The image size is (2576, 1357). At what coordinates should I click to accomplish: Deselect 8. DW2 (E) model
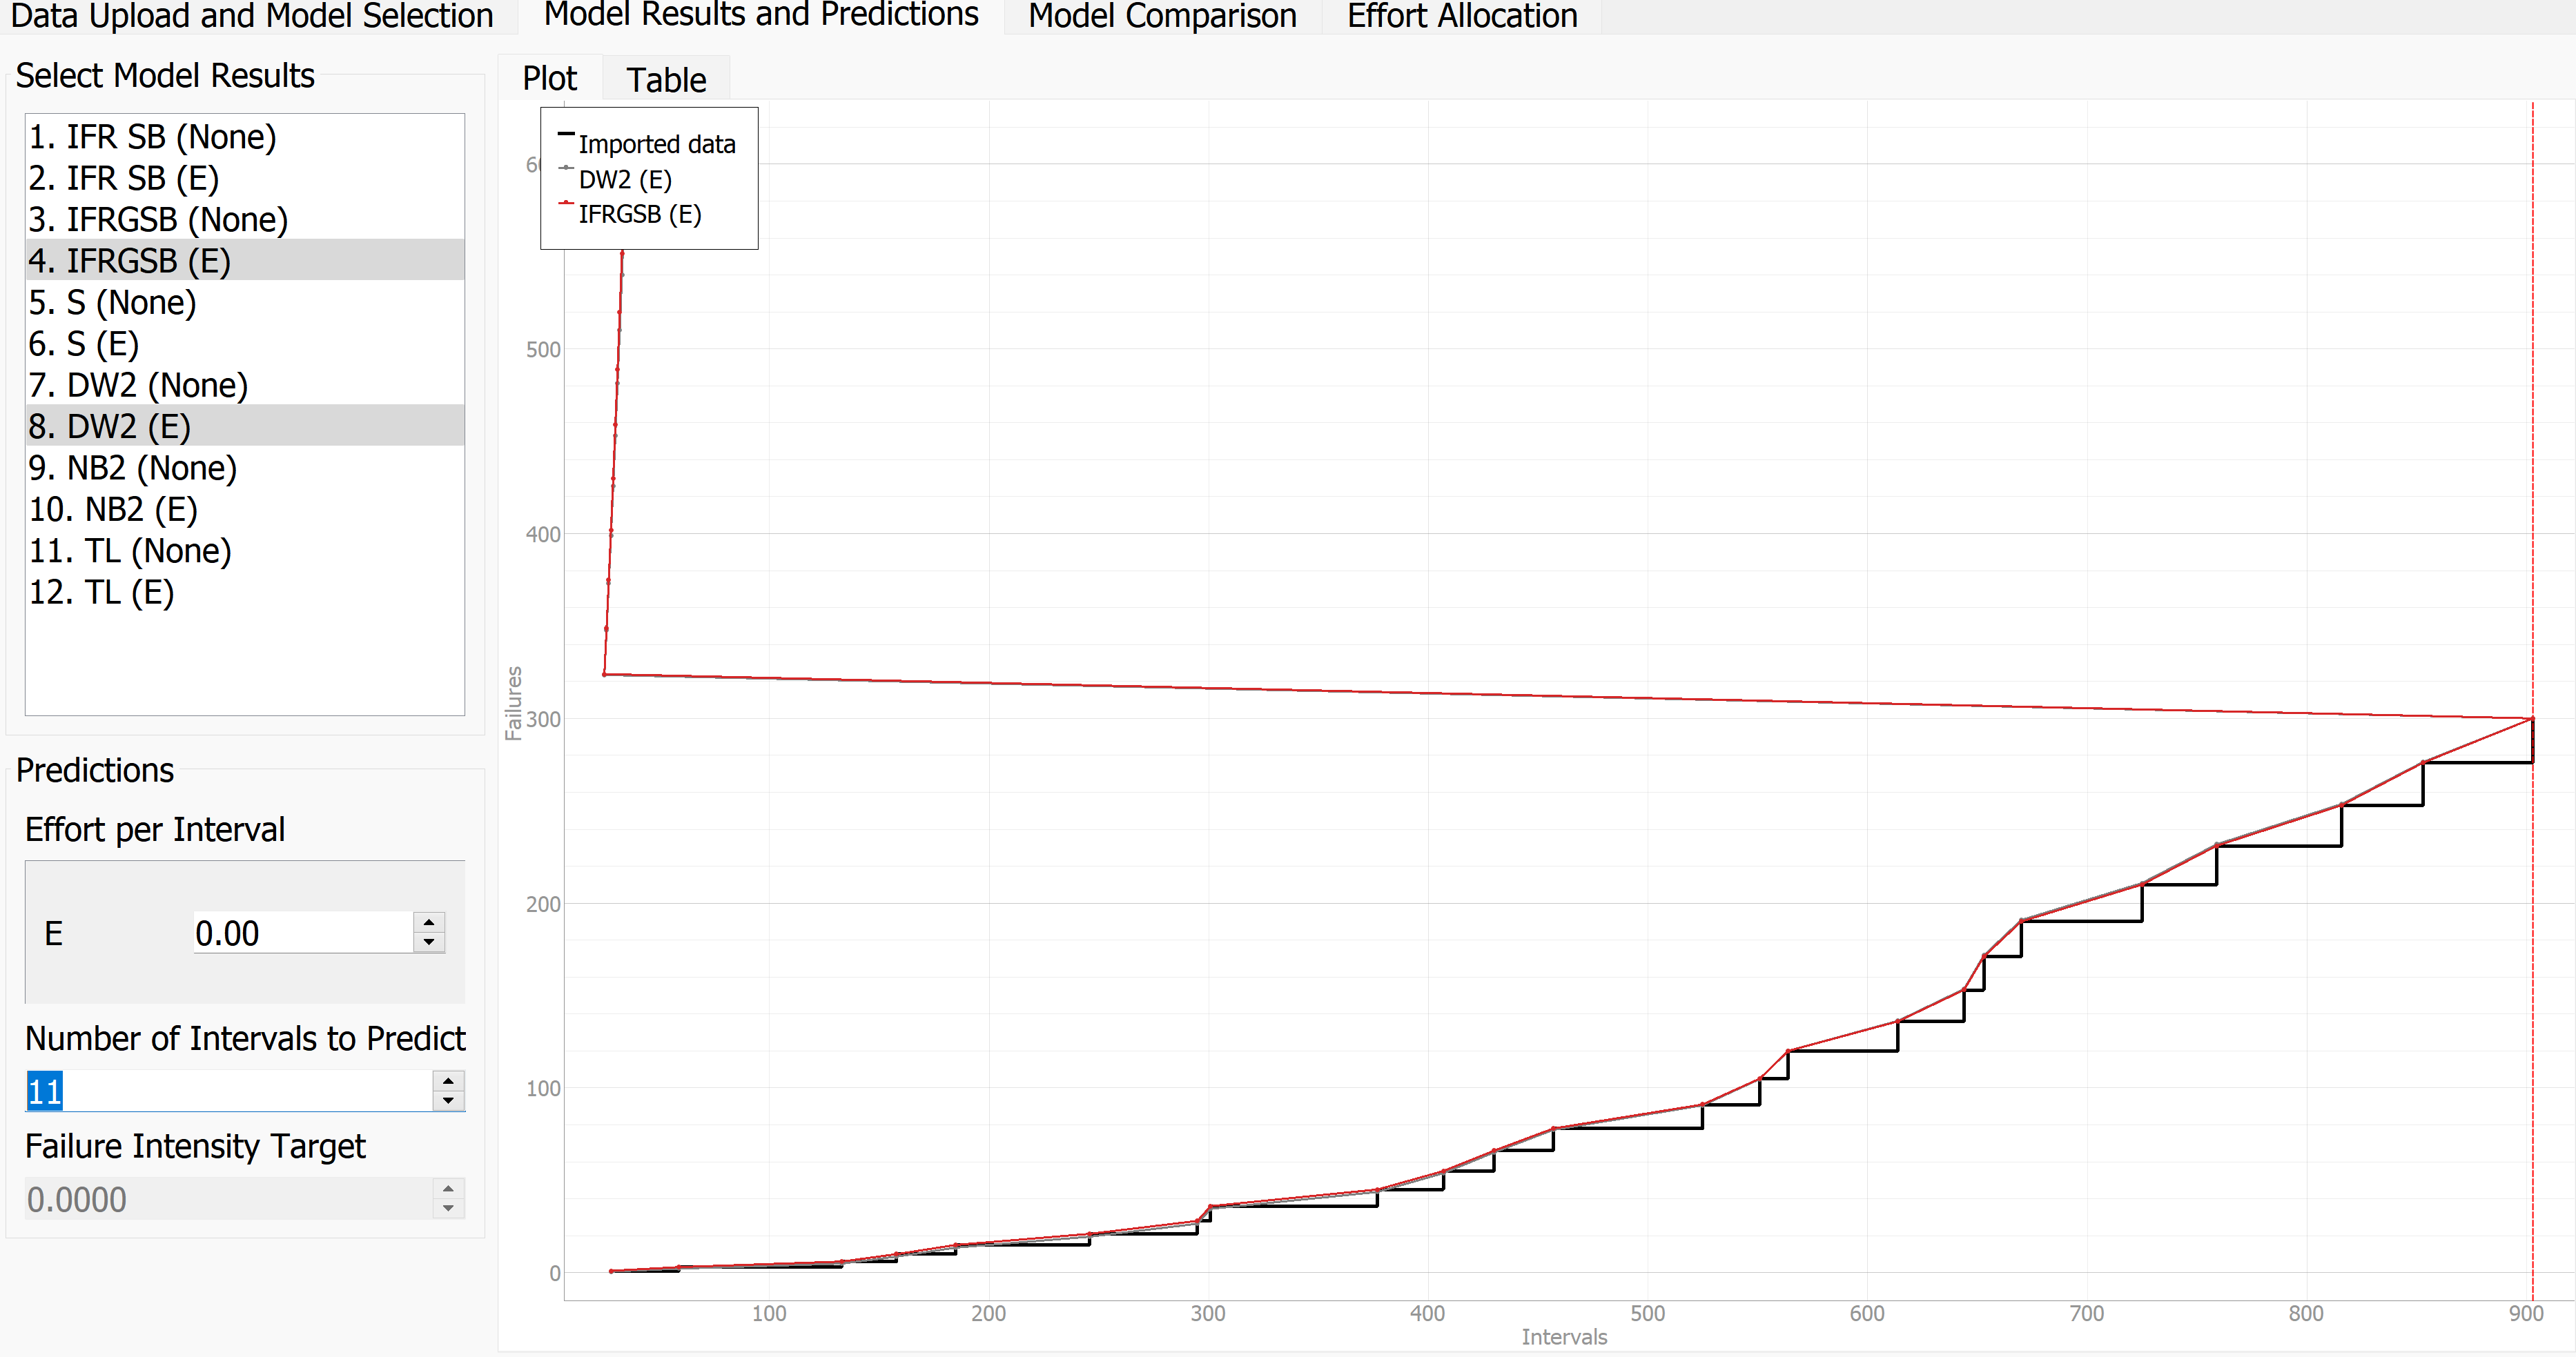pyautogui.click(x=110, y=426)
